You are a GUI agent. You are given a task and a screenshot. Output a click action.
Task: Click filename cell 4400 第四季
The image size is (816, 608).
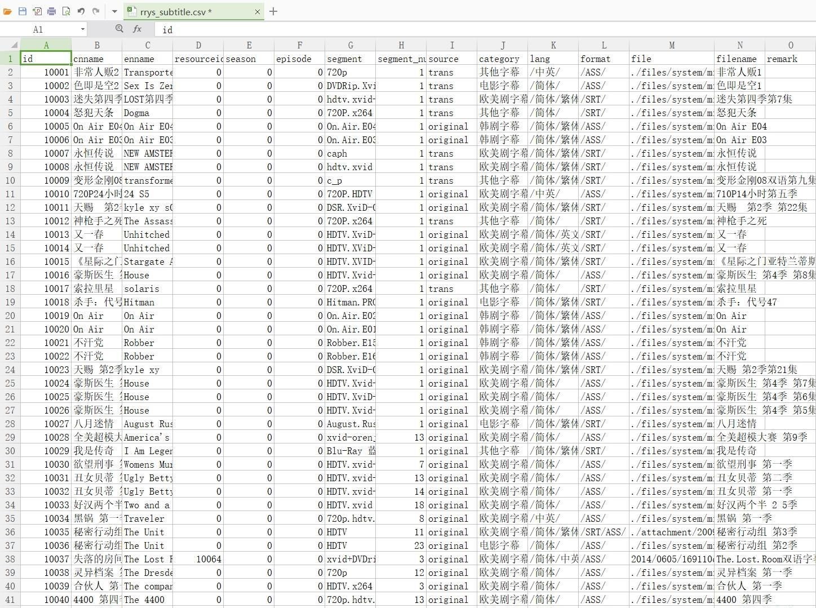click(740, 600)
